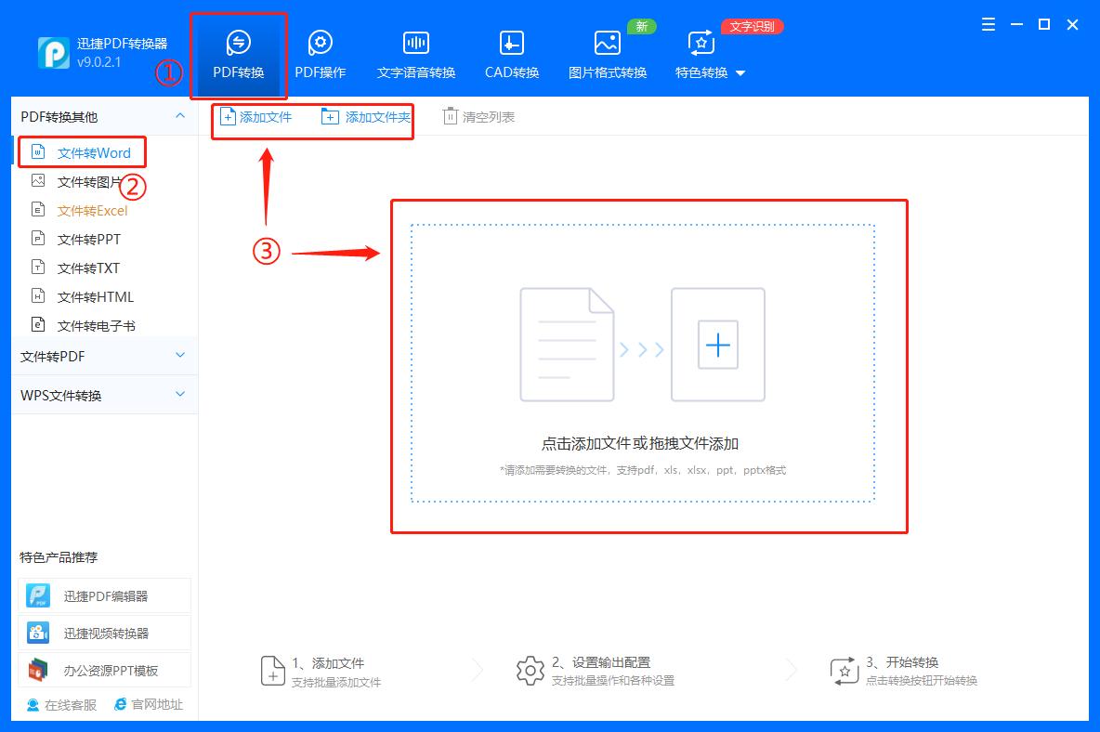Collapse the PDF转换其他 section
The image size is (1100, 732).
click(180, 115)
